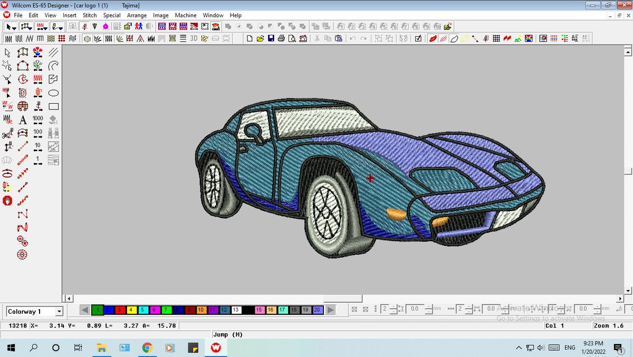
Task: Click the Print icon in the toolbar
Action: click(281, 38)
